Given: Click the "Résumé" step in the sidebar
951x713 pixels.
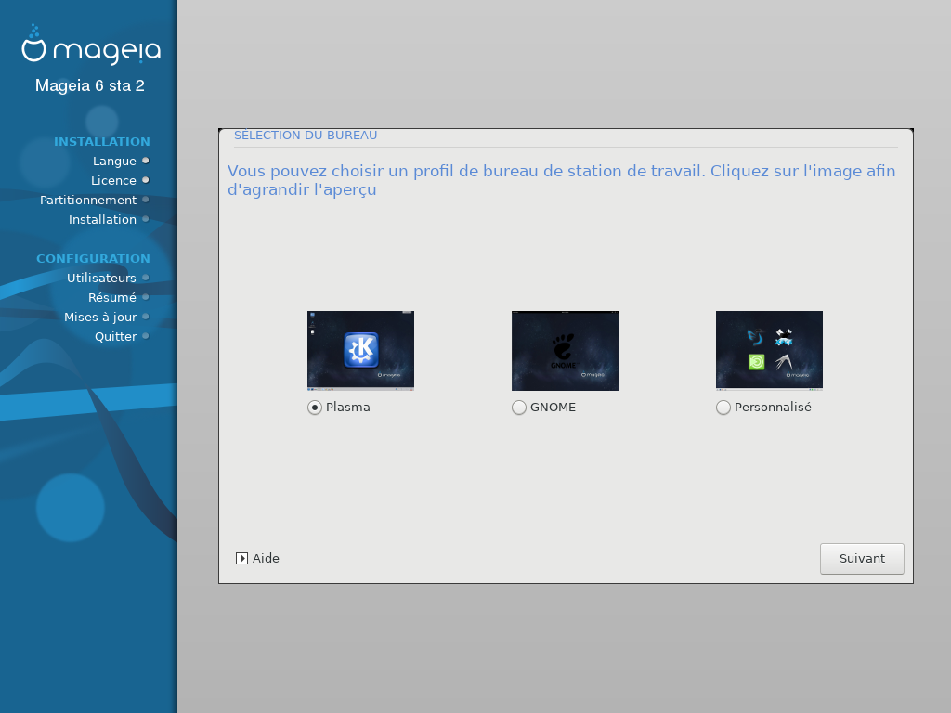Looking at the screenshot, I should (x=112, y=298).
